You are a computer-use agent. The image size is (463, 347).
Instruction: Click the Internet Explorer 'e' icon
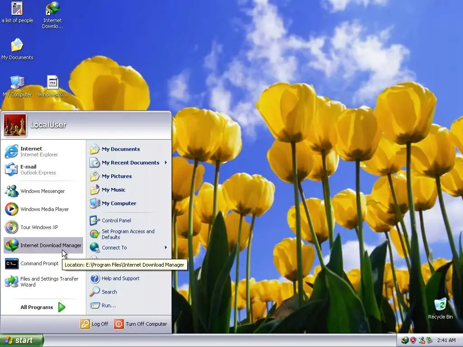[x=11, y=151]
